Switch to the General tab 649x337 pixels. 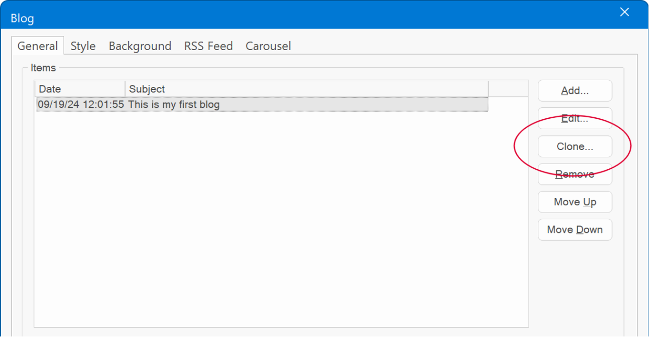pos(38,46)
